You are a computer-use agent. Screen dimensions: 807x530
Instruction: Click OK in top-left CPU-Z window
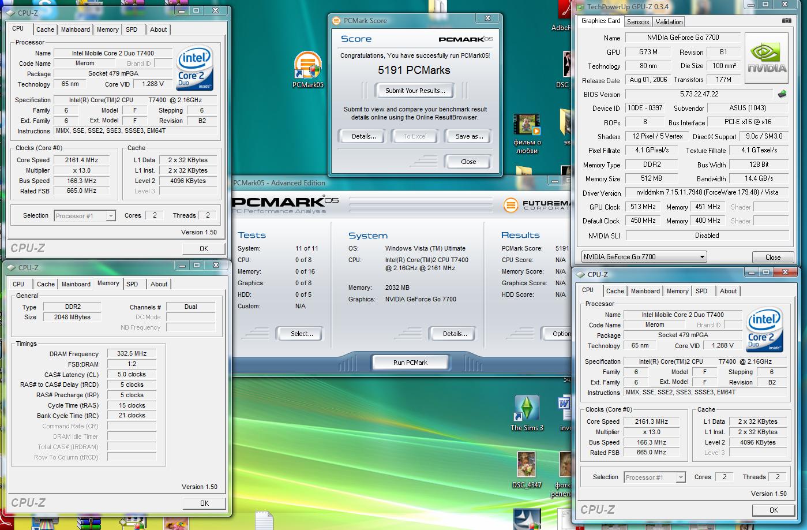(x=204, y=249)
